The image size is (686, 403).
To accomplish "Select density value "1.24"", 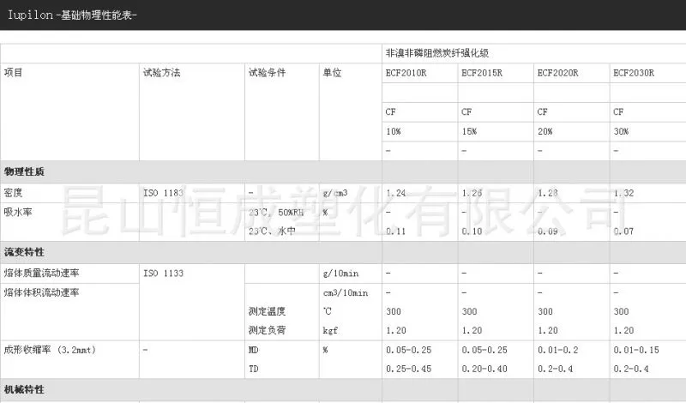I will [396, 193].
